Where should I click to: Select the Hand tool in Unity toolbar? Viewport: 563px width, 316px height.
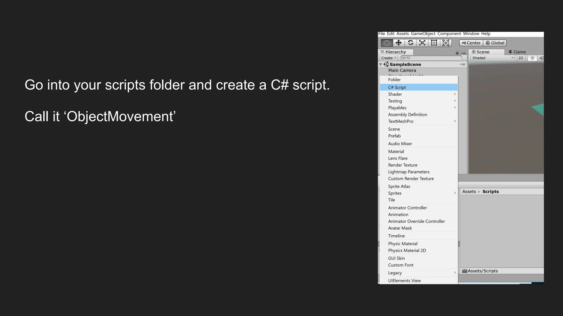coord(387,43)
